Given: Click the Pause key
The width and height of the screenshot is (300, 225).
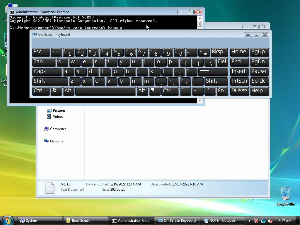Looking at the screenshot, I should 260,72.
